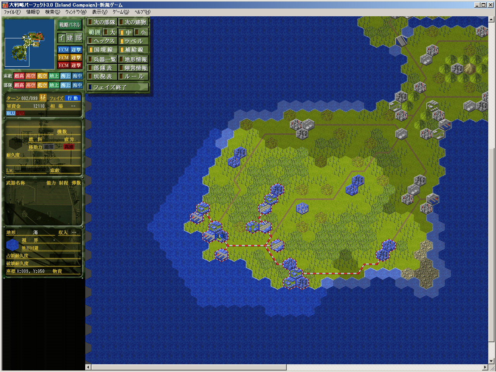496x372 pixels.
Task: Click 海上 in the 部隊 row
Action: (66, 85)
